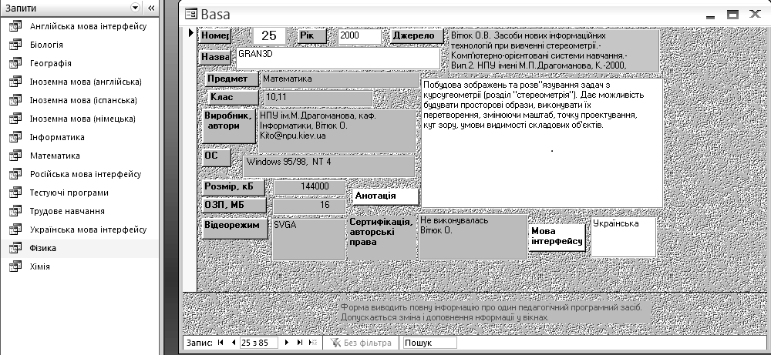Select the icon for Іноземна мова (німецька)
The width and height of the screenshot is (771, 355).
pos(15,119)
